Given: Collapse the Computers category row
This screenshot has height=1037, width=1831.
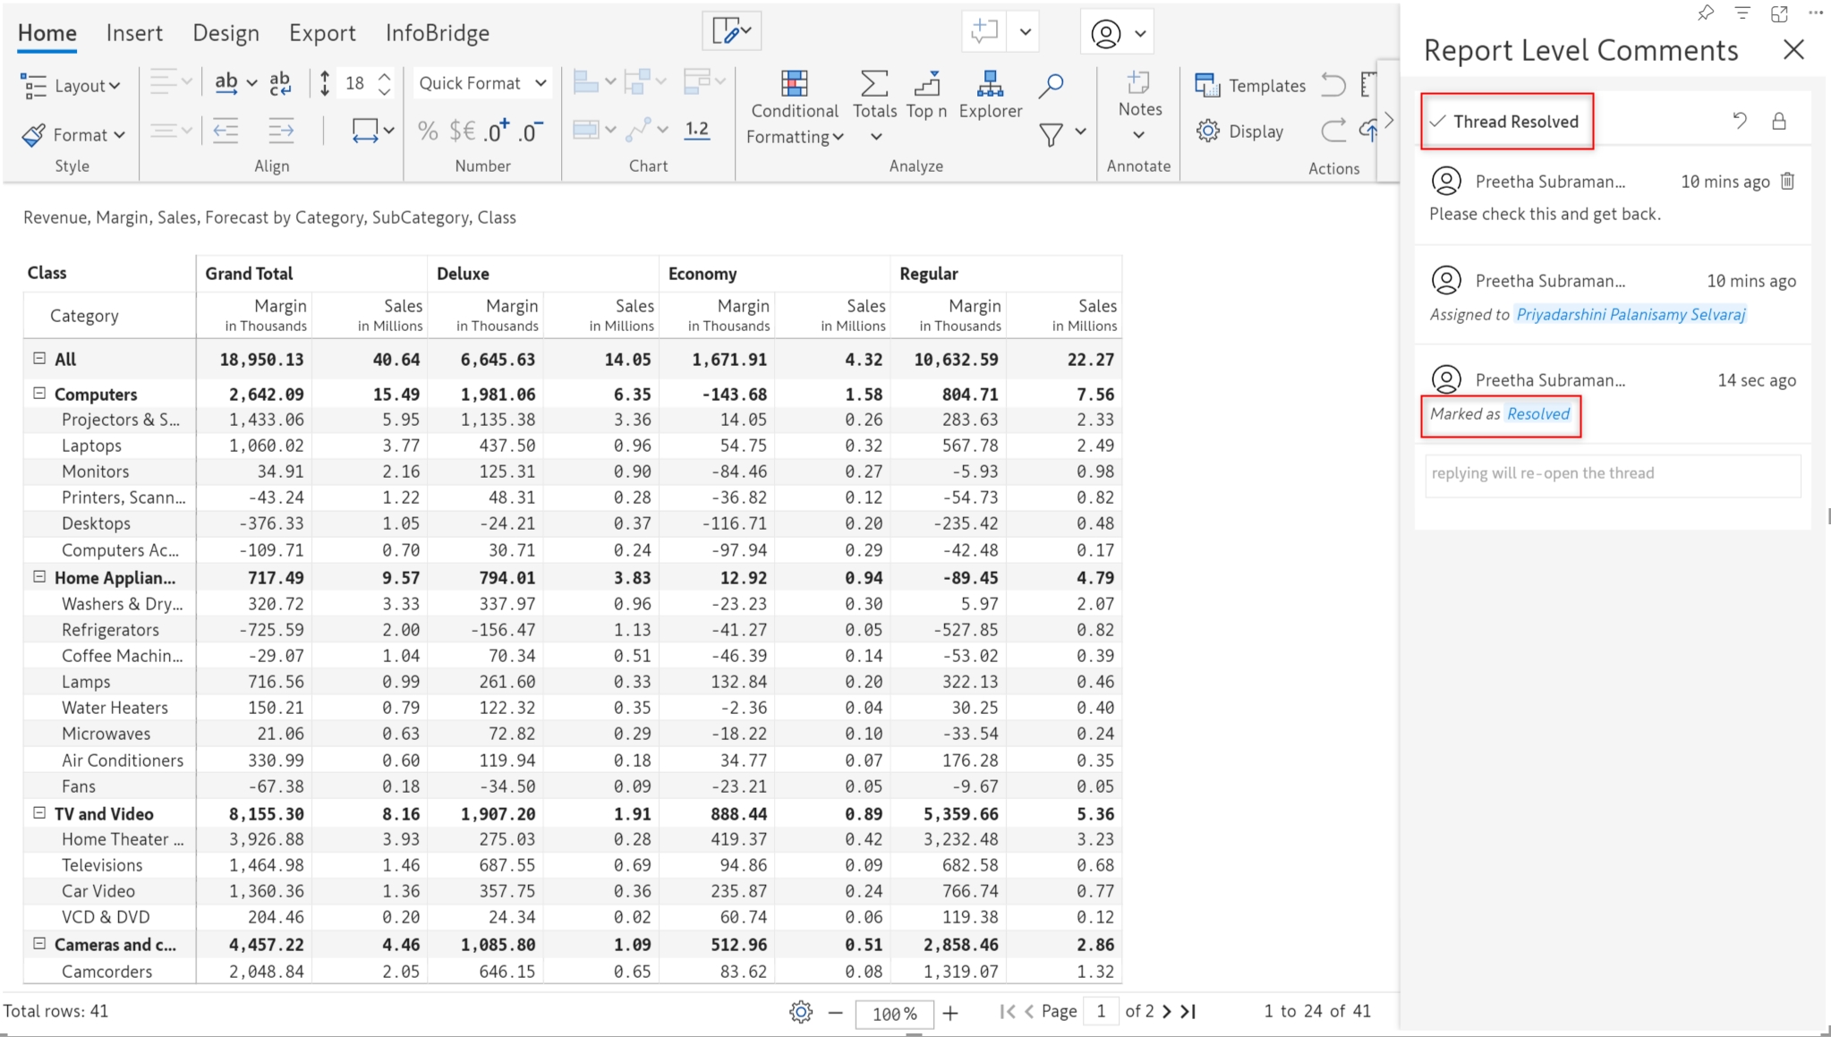Looking at the screenshot, I should click(x=39, y=394).
